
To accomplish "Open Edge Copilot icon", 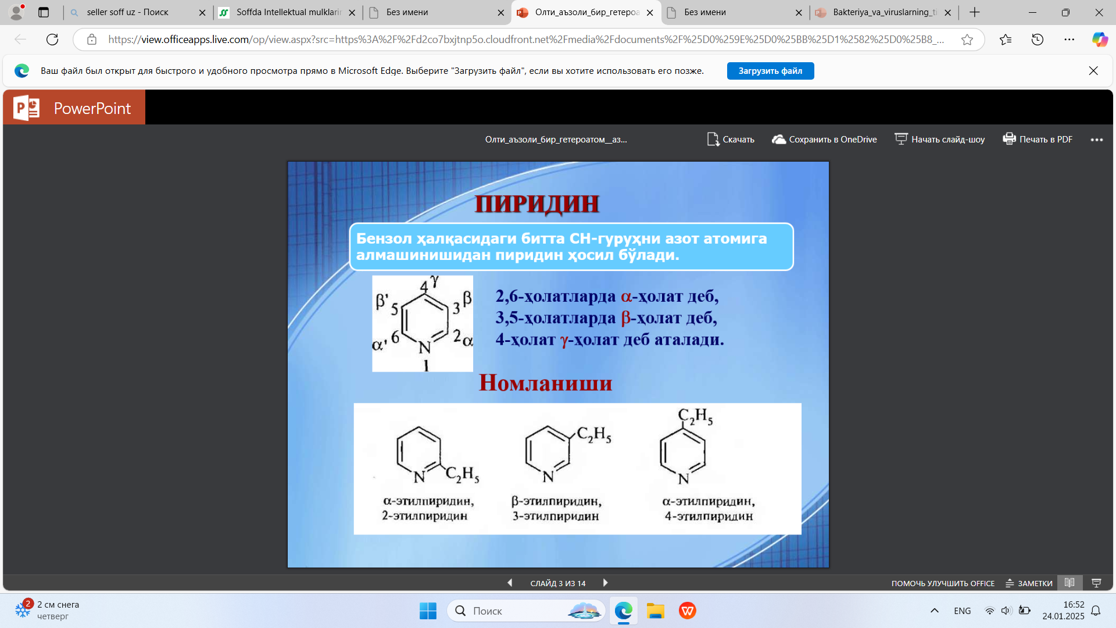I will (1099, 40).
